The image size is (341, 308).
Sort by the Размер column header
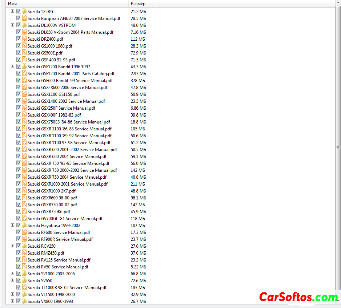pos(142,4)
